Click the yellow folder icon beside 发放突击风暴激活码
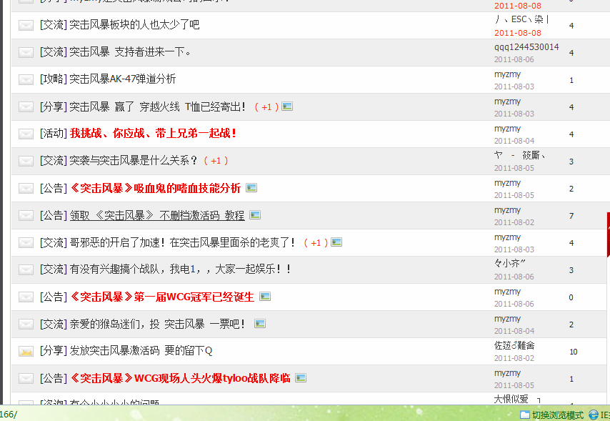 coord(26,351)
